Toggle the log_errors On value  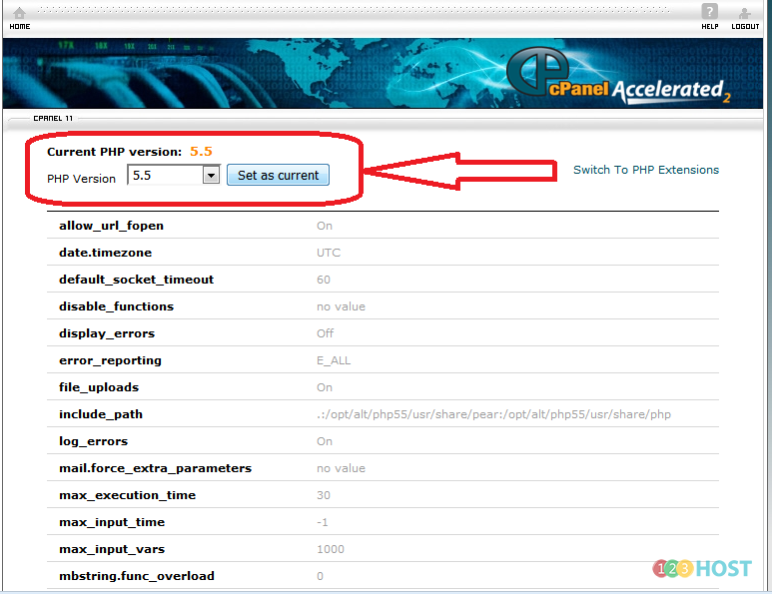coord(325,441)
